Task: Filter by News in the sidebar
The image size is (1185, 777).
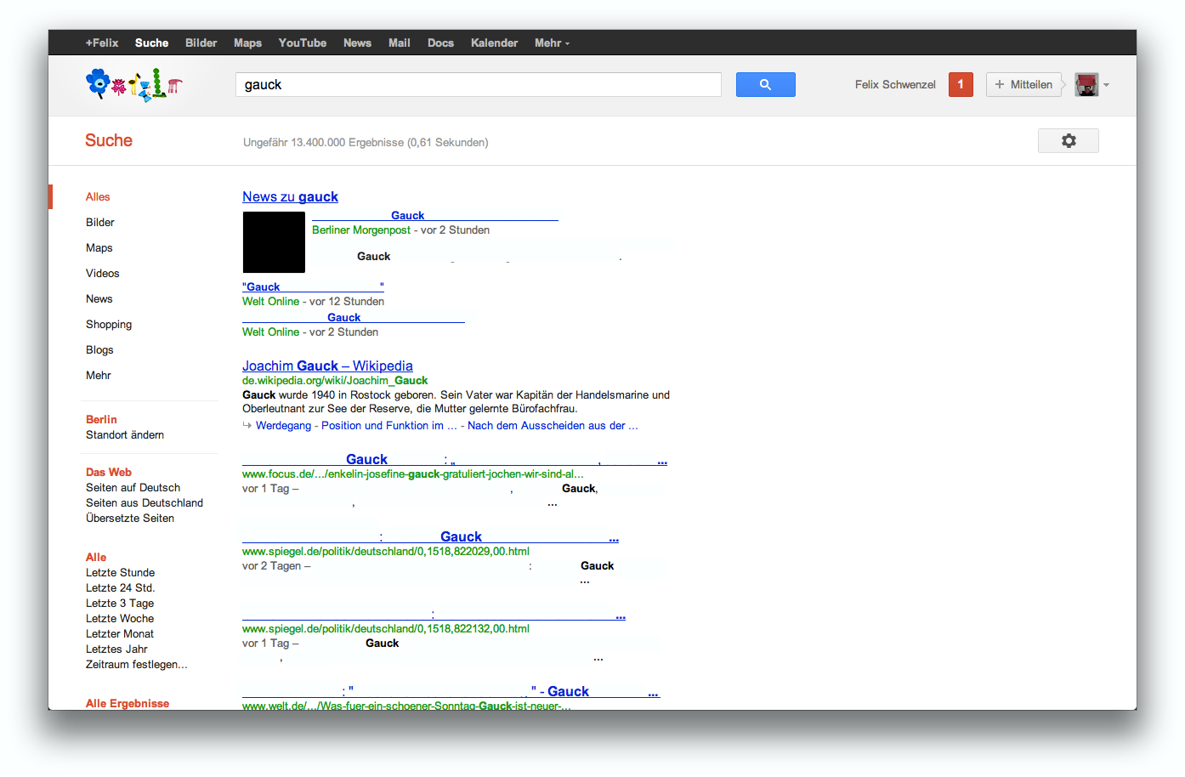Action: coord(99,298)
